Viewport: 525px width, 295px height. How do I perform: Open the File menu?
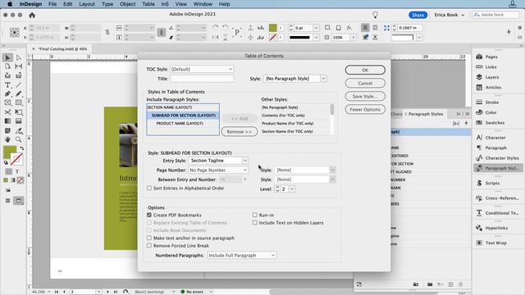coord(52,4)
